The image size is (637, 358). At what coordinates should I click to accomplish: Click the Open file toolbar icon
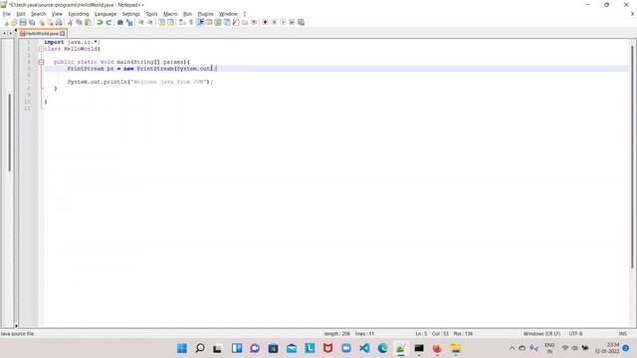[x=14, y=22]
